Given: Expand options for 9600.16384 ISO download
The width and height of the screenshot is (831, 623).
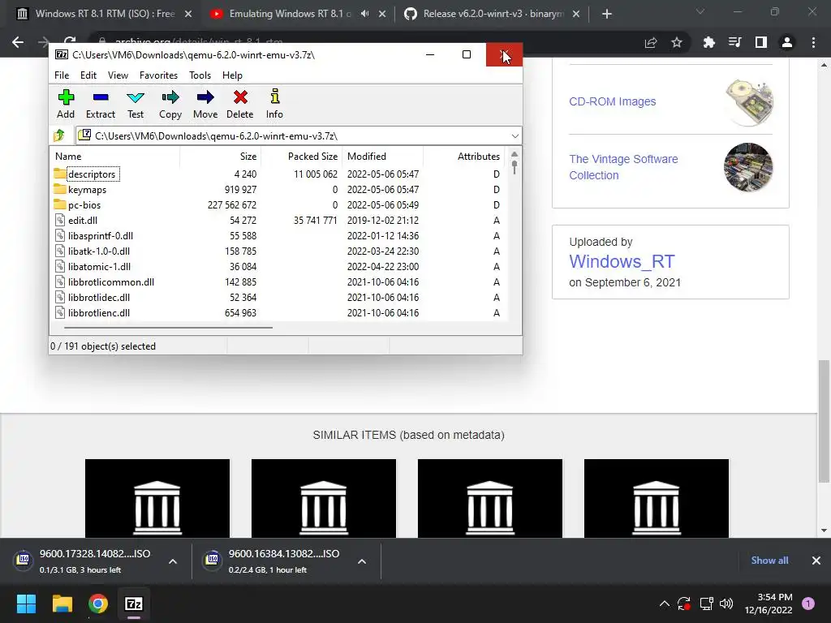Looking at the screenshot, I should (x=362, y=561).
